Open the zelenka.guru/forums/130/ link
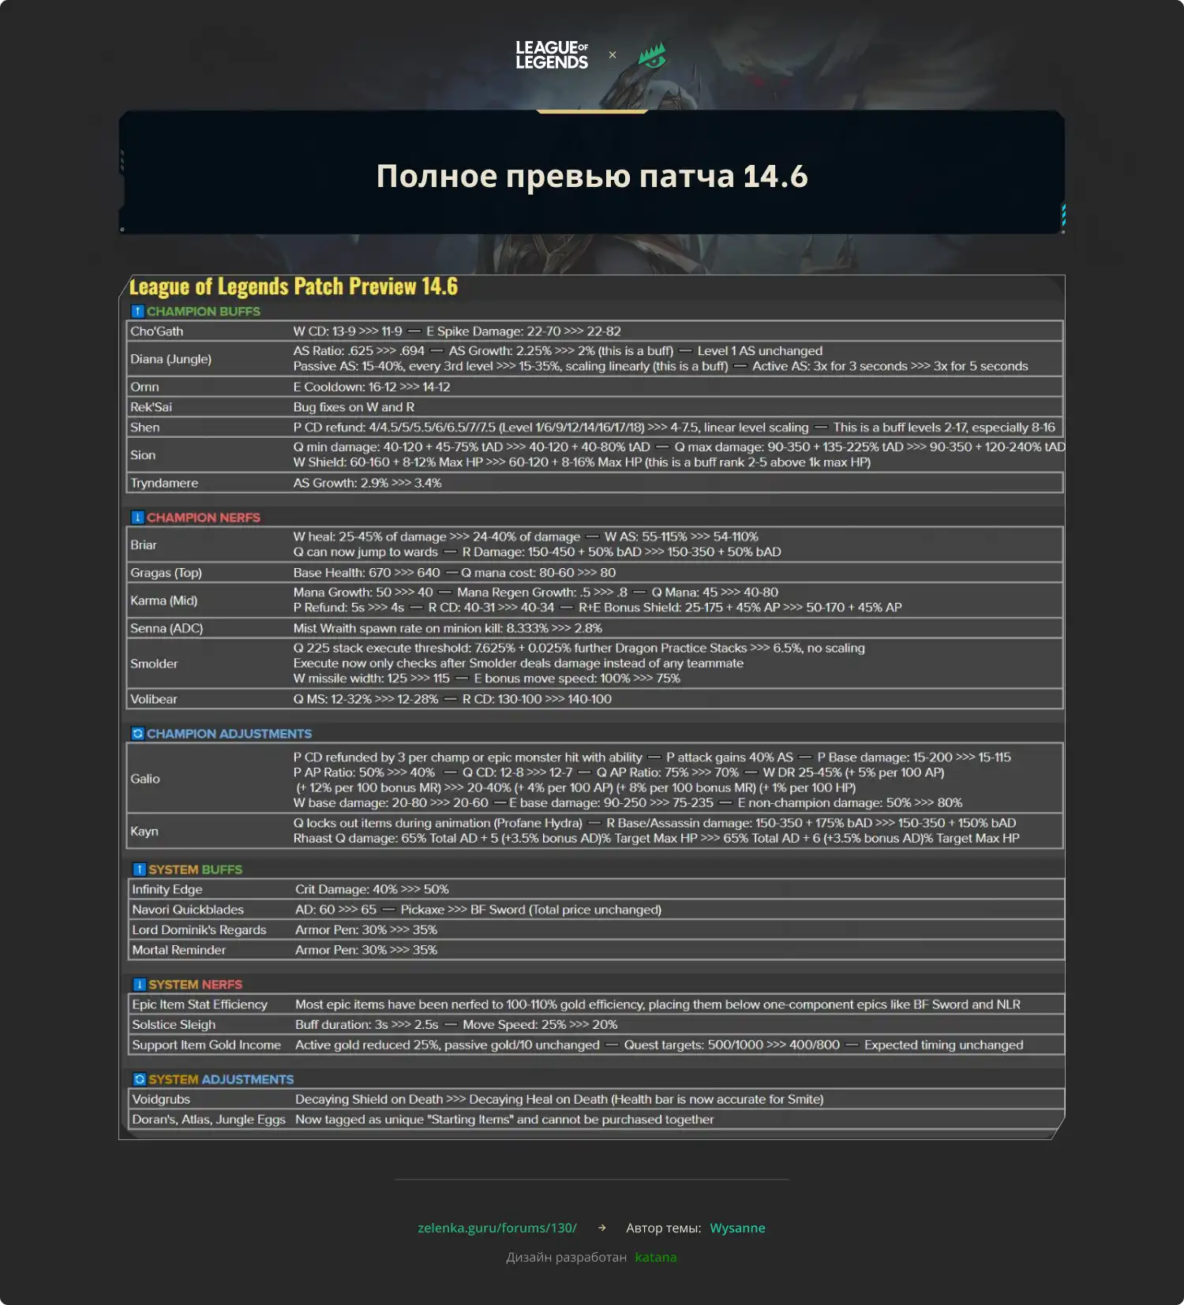This screenshot has height=1305, width=1184. 497,1228
